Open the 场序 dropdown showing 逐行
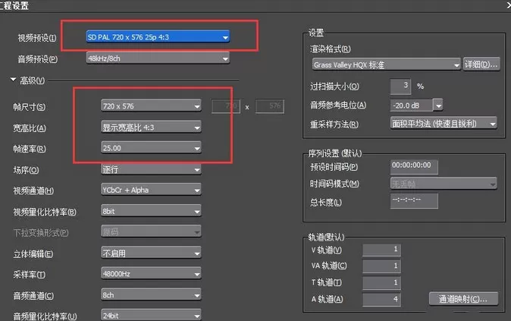Viewport: 511px width, 321px height. pyautogui.click(x=151, y=169)
